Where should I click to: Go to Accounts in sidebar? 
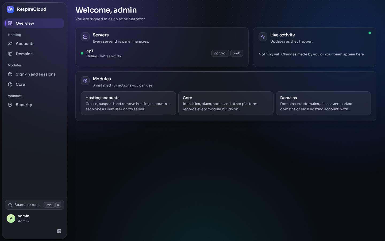pyautogui.click(x=34, y=44)
